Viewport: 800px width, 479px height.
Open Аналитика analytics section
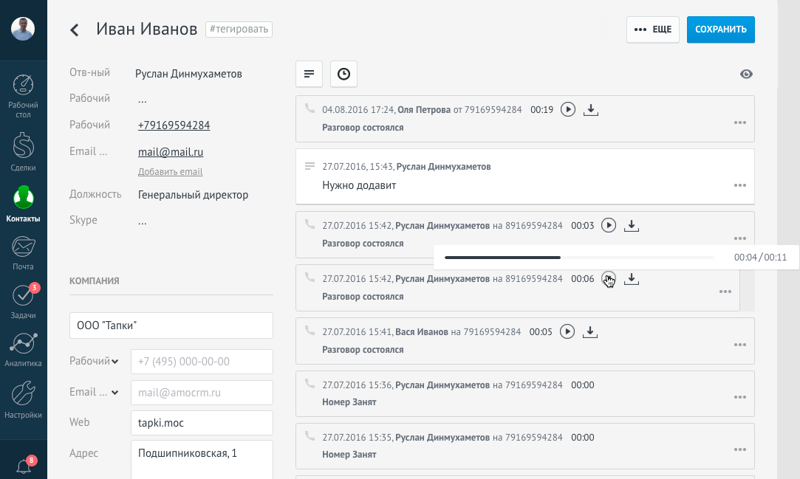point(23,350)
